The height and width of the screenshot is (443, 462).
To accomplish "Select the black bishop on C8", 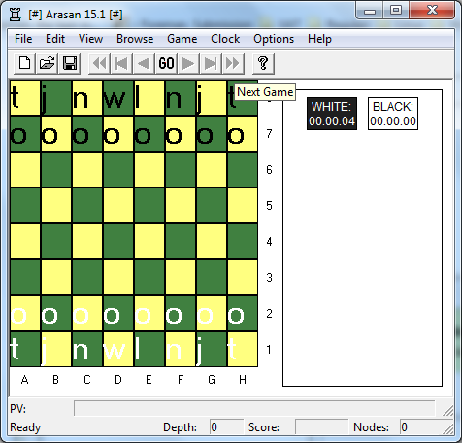I will pos(87,98).
